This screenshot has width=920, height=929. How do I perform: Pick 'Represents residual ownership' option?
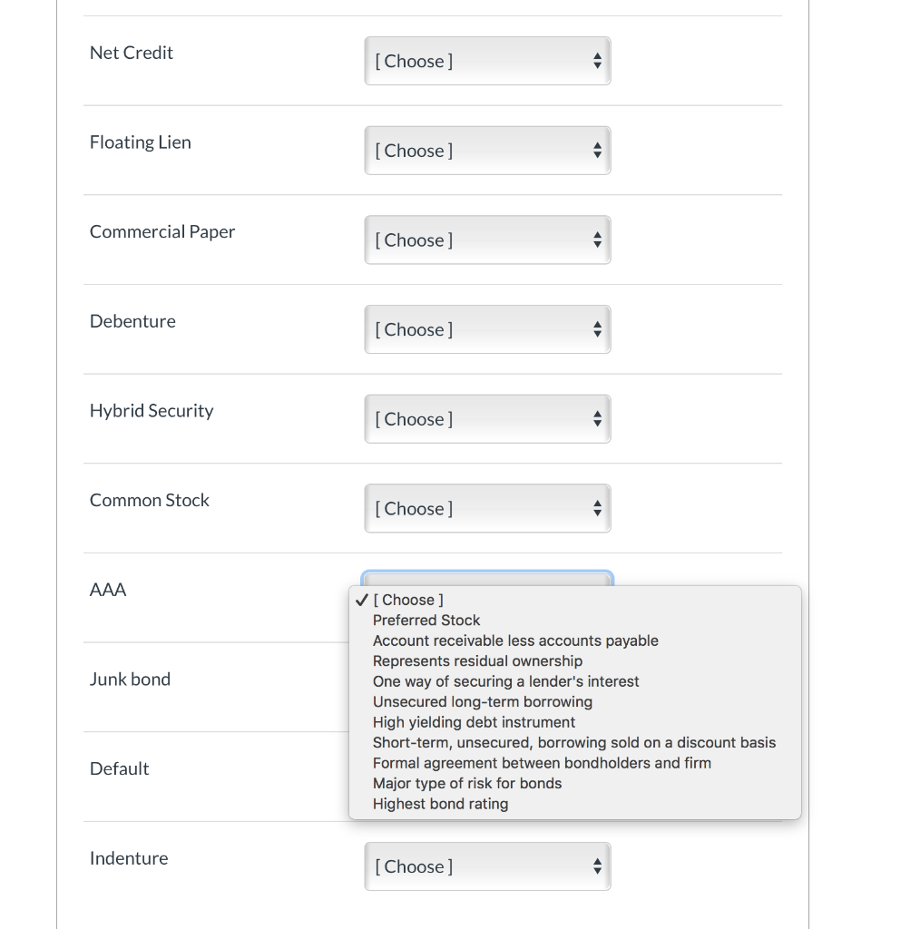[x=574, y=661]
